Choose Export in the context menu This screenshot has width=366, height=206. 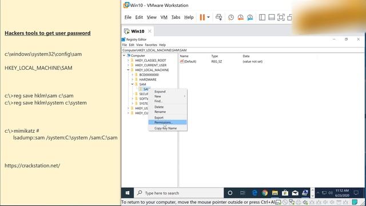pos(168,118)
